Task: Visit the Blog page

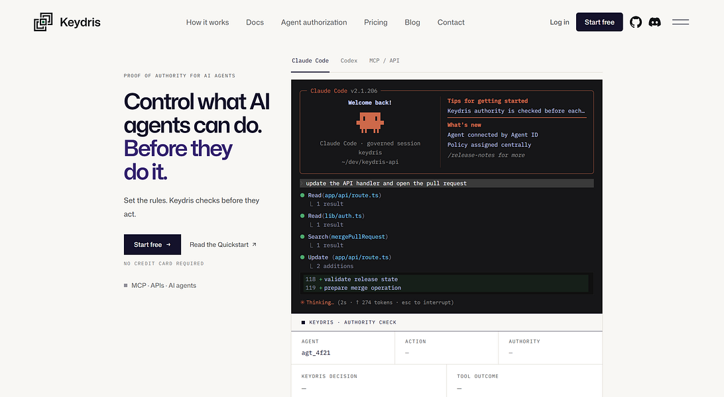Action: (x=412, y=22)
